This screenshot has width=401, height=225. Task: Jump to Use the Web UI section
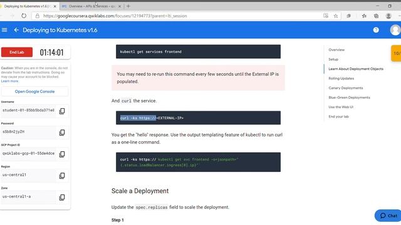[341, 107]
